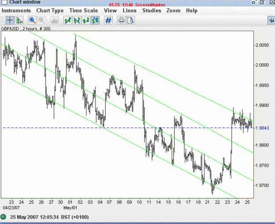The image size is (275, 224).
Task: Click the greyed bar chart toolbar icon
Action: 55,20
